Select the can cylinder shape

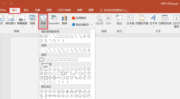coord(89,73)
